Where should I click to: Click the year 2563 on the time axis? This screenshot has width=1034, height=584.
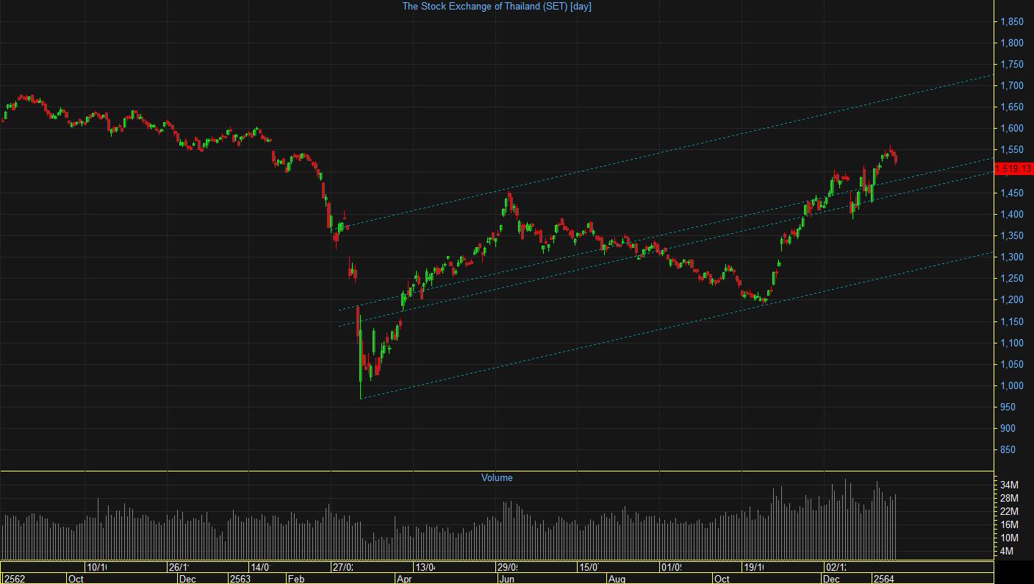pyautogui.click(x=240, y=579)
